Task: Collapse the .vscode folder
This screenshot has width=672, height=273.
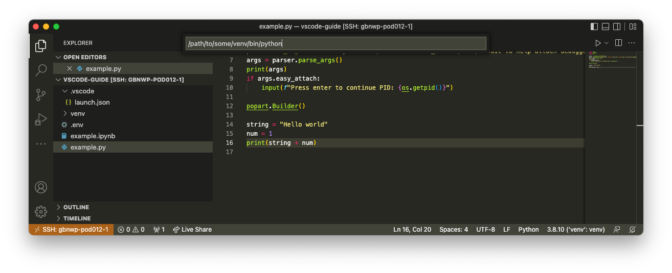Action: tap(82, 91)
